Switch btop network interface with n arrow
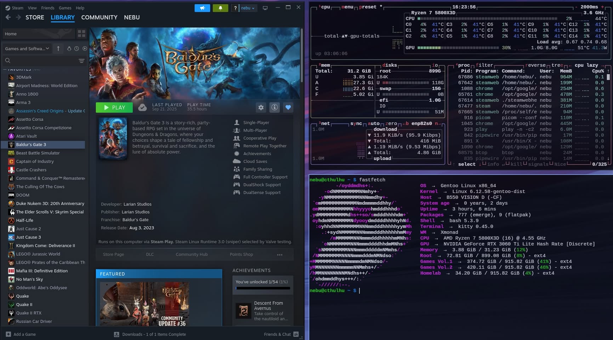Viewport: 613px width, 340px height. pyautogui.click(x=437, y=124)
